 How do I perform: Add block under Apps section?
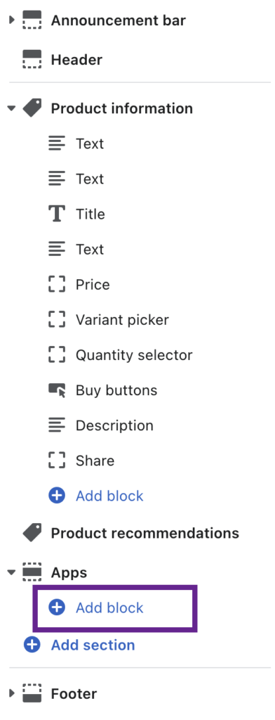[96, 608]
